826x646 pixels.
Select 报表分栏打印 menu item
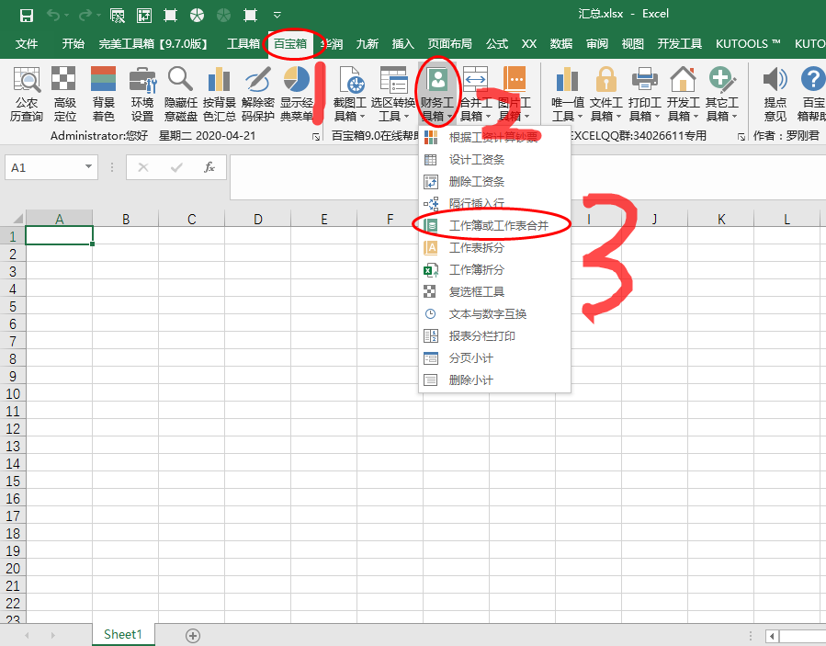(x=494, y=335)
